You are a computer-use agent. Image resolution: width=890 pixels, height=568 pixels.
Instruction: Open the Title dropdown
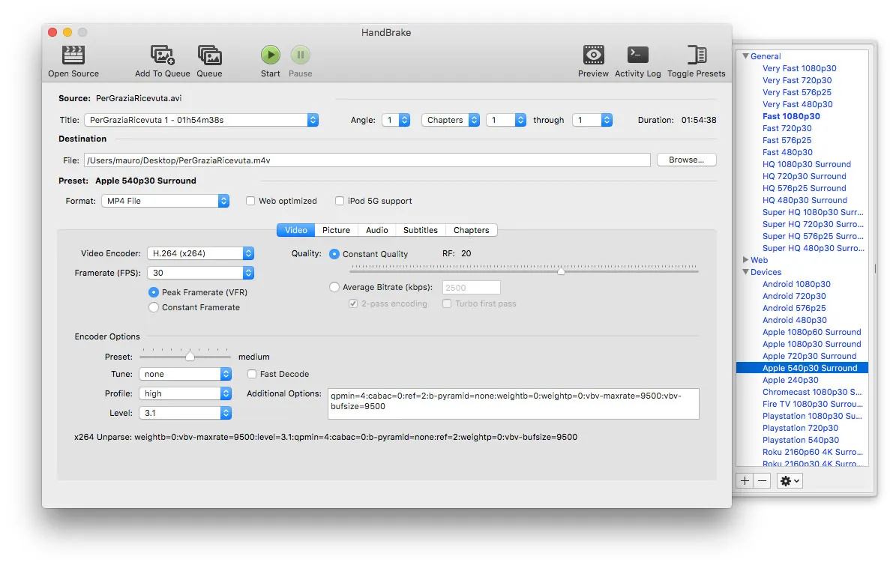(x=201, y=120)
